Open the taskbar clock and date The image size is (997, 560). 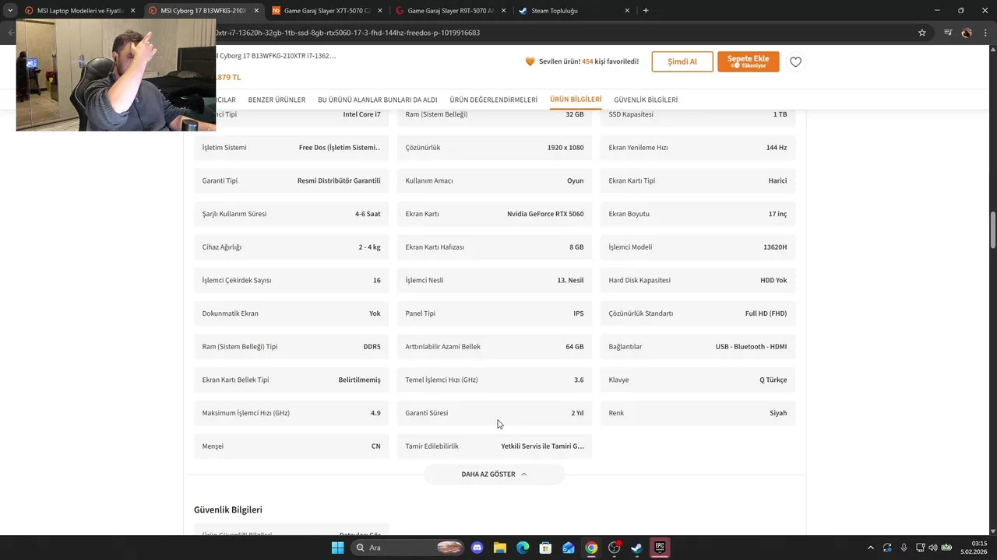point(974,548)
